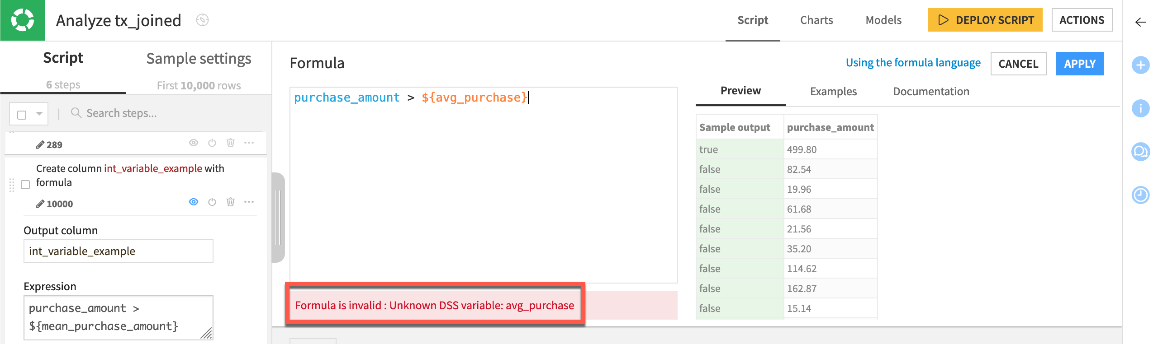Click the pencil icon next to 289
This screenshot has height=344, width=1158.
40,145
